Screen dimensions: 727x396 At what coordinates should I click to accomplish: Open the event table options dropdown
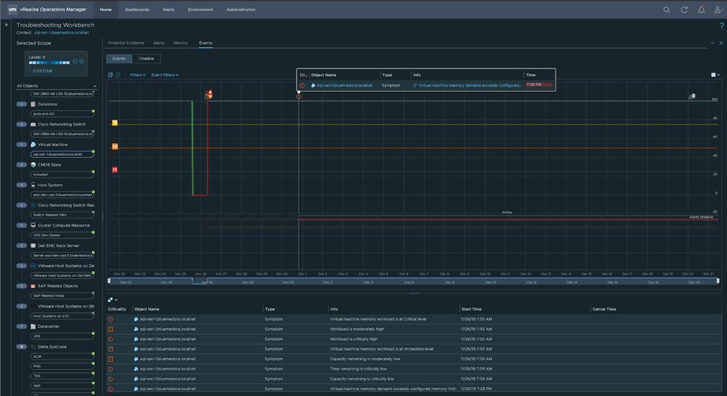(112, 300)
